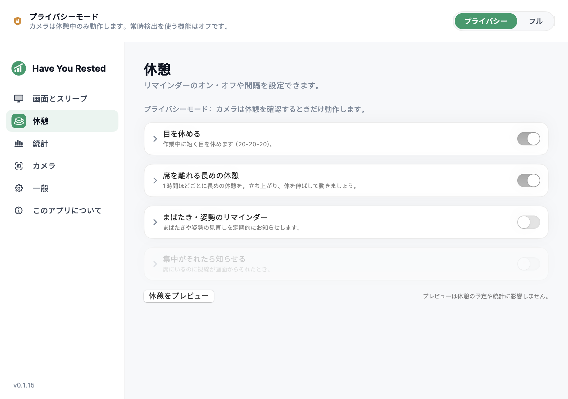Screen dimensions: 568x399
Task: Open このアプリについて in sidebar
Action: tap(62, 210)
